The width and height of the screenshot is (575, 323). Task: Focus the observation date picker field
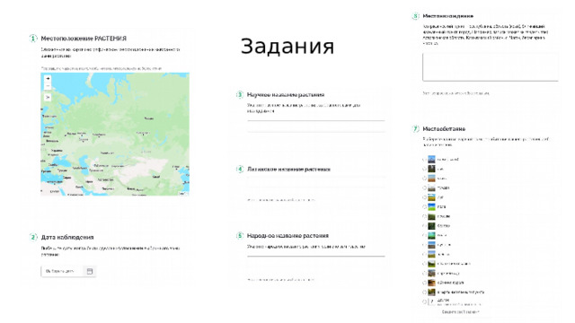pyautogui.click(x=68, y=271)
